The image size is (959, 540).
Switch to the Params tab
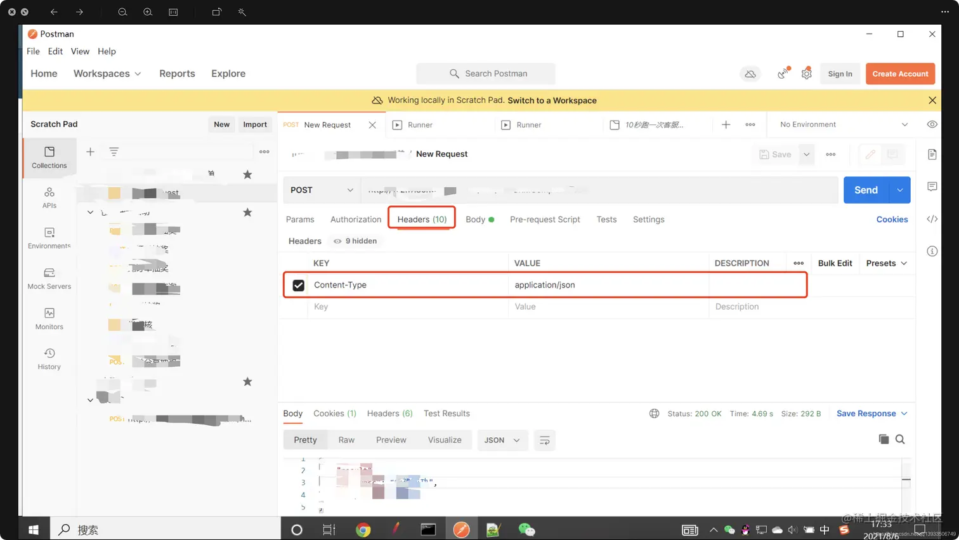coord(300,220)
